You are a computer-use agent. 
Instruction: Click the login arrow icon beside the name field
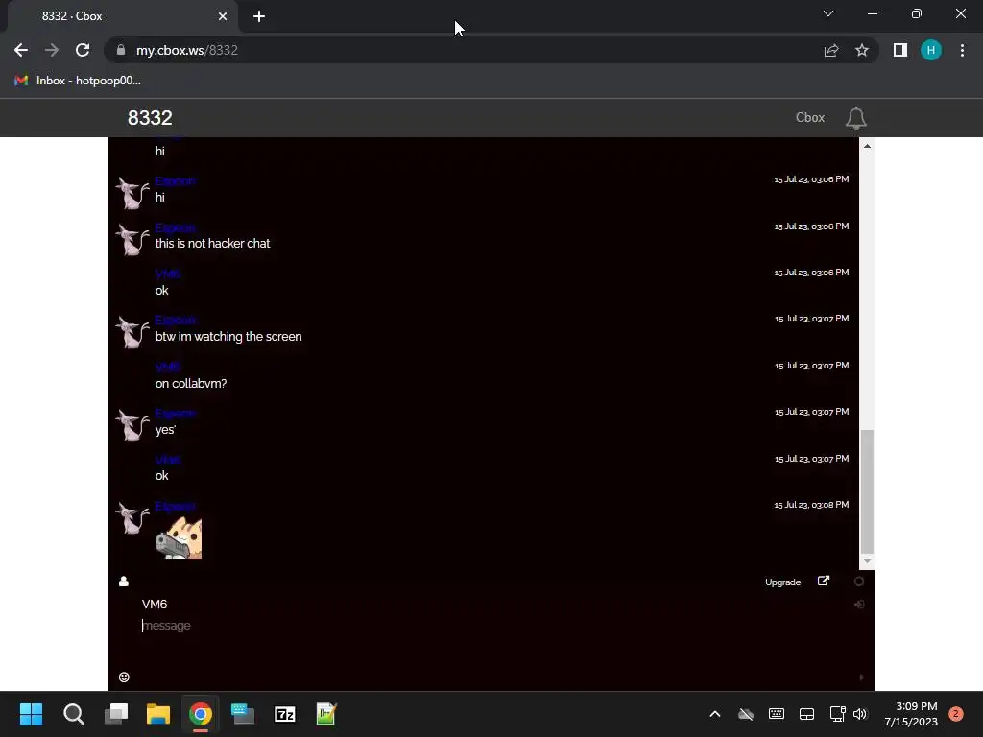click(x=859, y=605)
